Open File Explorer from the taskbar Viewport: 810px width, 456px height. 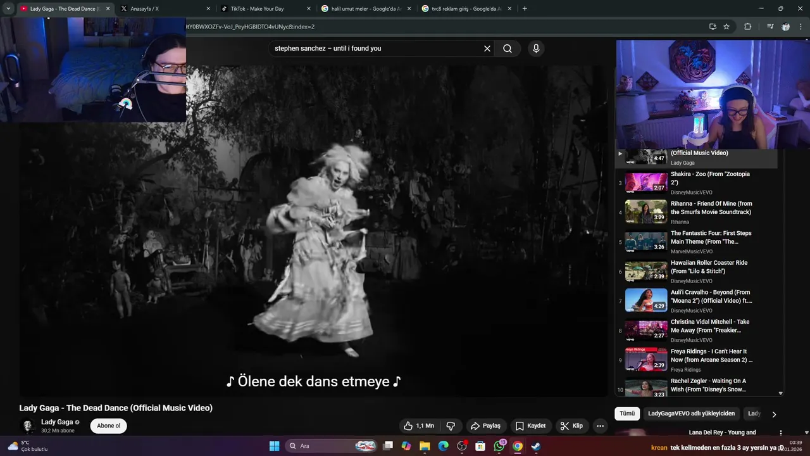click(x=425, y=446)
